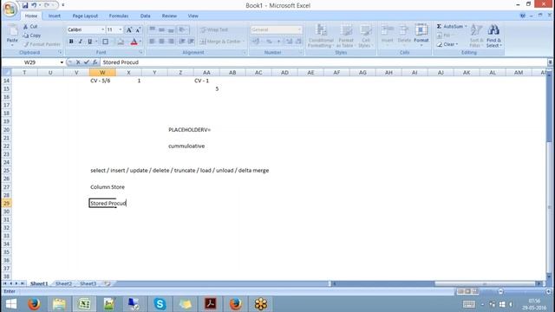
Task: Open the View tab
Action: pyautogui.click(x=193, y=16)
